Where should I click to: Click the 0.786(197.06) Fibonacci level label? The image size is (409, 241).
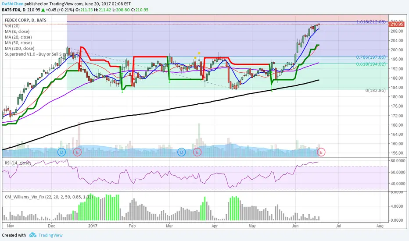[x=371, y=57]
